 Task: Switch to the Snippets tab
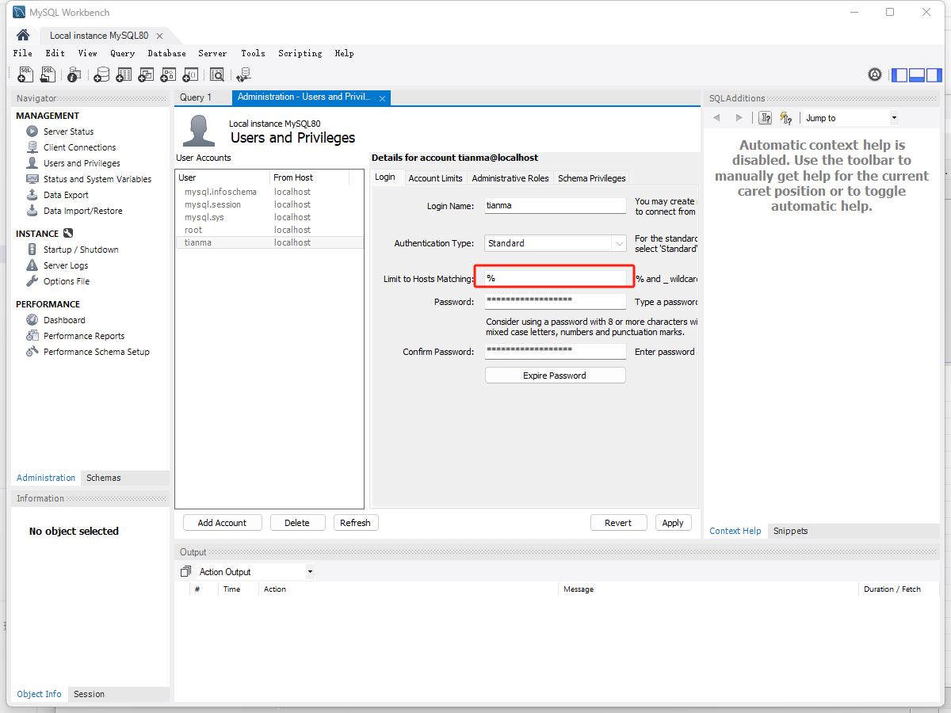click(x=791, y=531)
